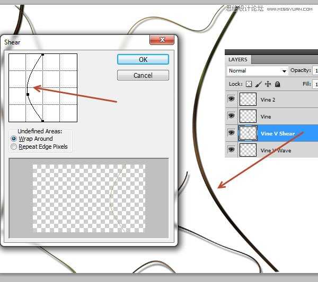Toggle lock all padlock icon
The width and height of the screenshot is (318, 282).
click(277, 84)
